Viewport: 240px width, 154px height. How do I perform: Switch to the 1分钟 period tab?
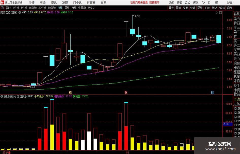coord(16,8)
